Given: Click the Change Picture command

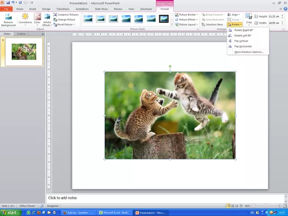Looking at the screenshot, I should click(x=65, y=20).
